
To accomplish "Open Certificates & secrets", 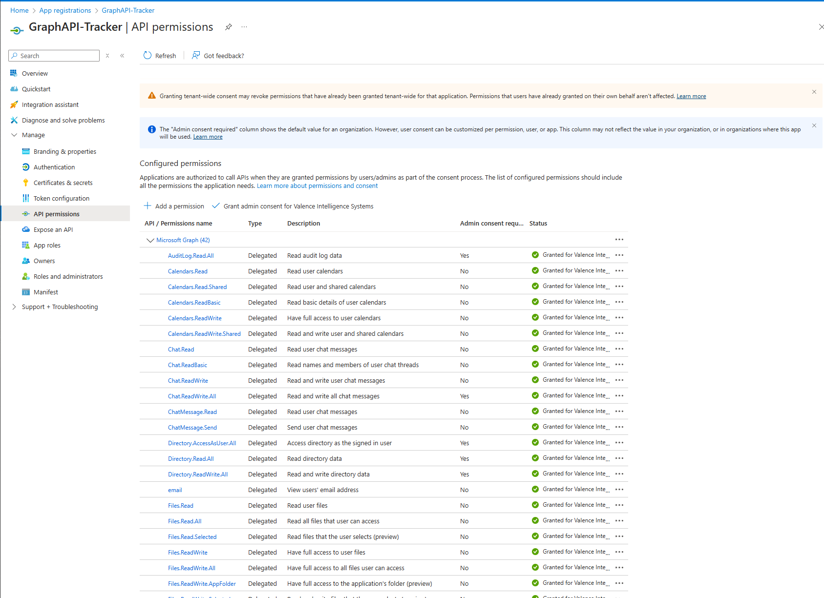I will [x=63, y=183].
